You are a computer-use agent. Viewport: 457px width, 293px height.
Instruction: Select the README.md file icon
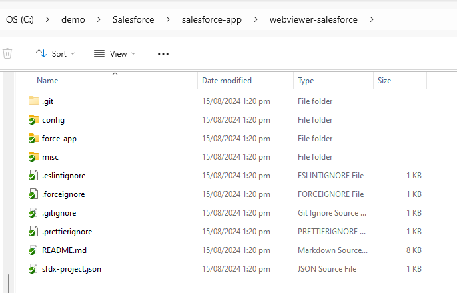pos(33,250)
